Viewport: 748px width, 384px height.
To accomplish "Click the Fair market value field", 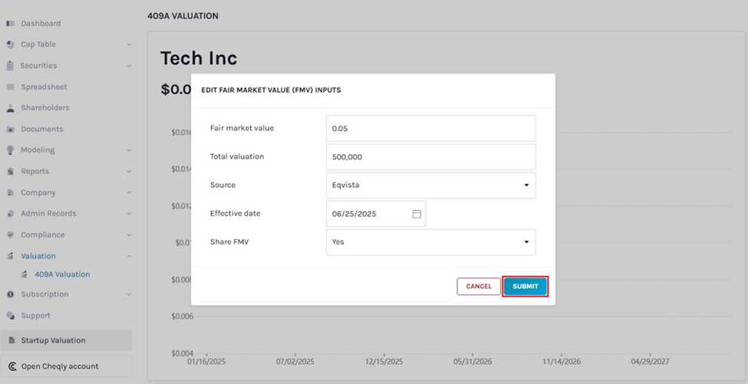I will [x=430, y=128].
